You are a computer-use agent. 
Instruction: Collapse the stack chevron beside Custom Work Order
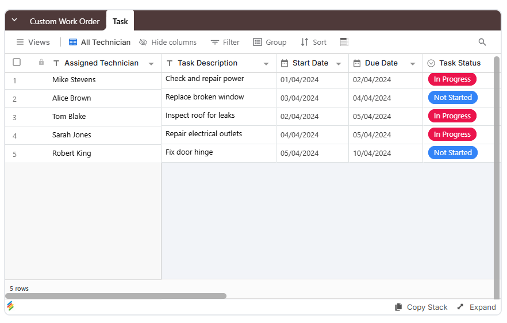[x=14, y=20]
